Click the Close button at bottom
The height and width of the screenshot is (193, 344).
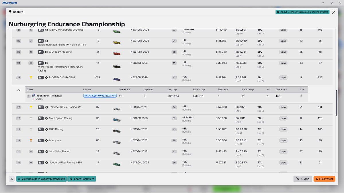[x=303, y=179]
